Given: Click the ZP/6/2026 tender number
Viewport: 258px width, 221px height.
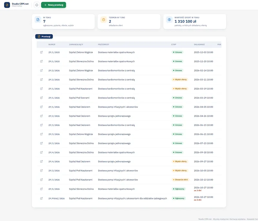Looking at the screenshot, I should tap(54, 189).
